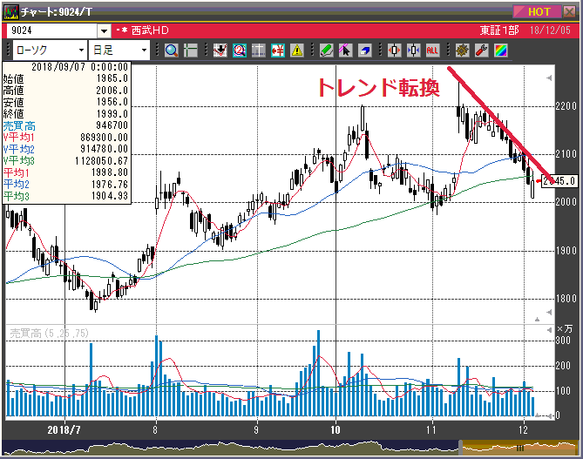Select the green pencil drawing tool
Screen dimensions: 583x459
pos(327,51)
